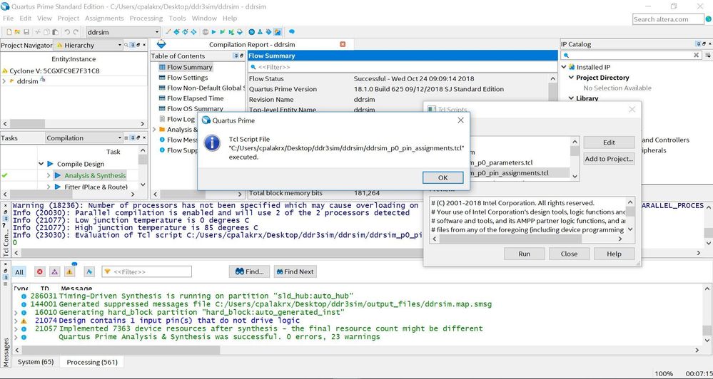The height and width of the screenshot is (379, 713).
Task: Click the Open file folder icon
Action: coord(16,32)
